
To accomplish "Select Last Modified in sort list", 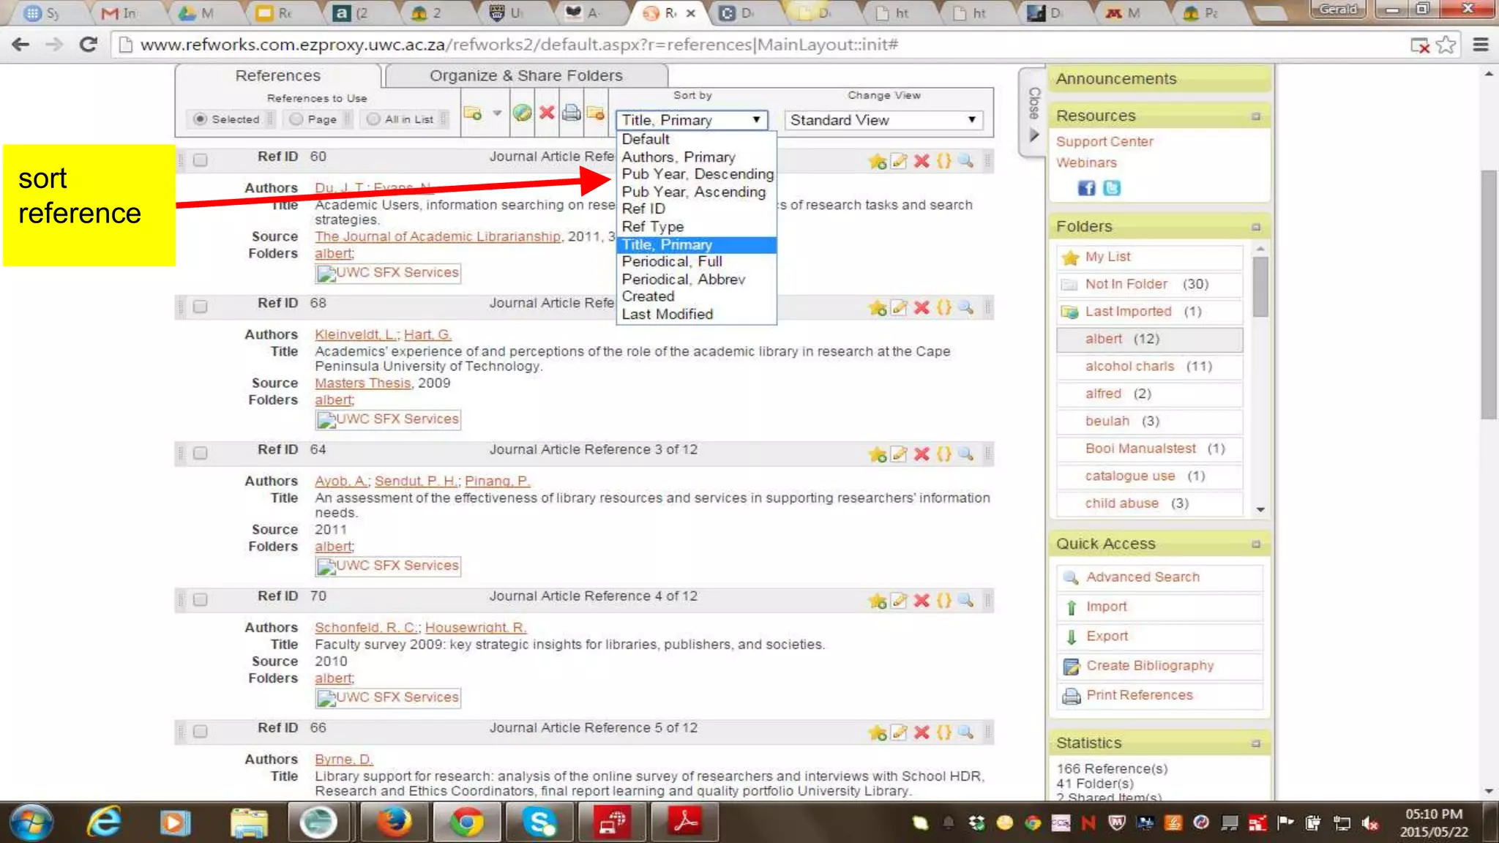I will coord(667,314).
